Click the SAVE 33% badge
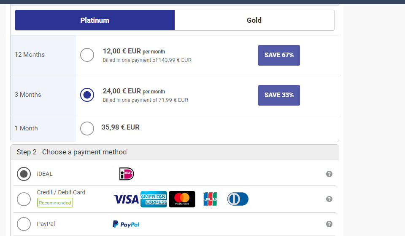This screenshot has width=405, height=236. [x=279, y=95]
